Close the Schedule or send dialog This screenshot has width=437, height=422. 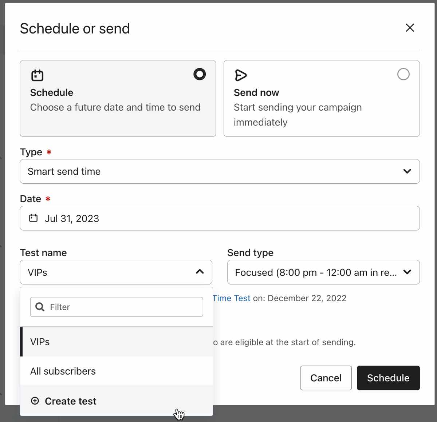pyautogui.click(x=410, y=28)
